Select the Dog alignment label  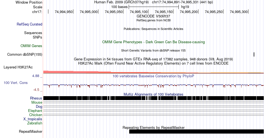pos(39,107)
